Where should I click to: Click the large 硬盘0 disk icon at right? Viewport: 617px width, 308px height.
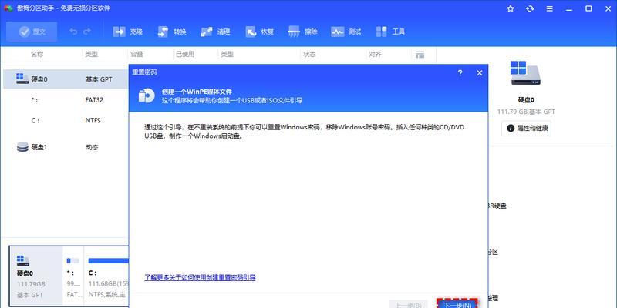pos(525,73)
